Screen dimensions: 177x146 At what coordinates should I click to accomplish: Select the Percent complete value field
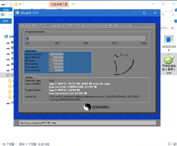pyautogui.click(x=56, y=54)
